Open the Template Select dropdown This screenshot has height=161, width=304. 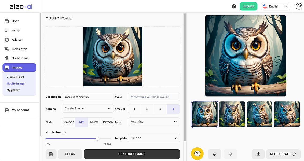(154, 138)
